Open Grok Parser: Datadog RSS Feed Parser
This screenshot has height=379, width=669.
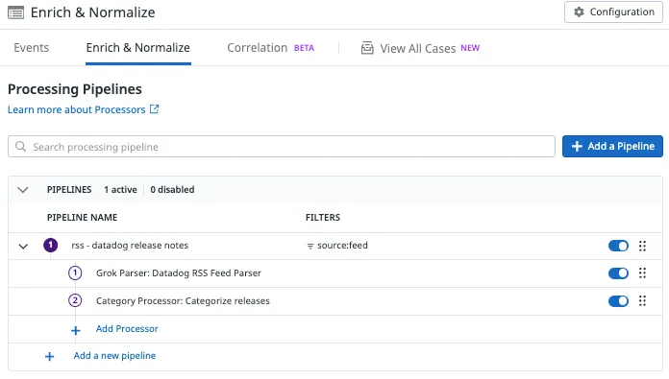[179, 272]
